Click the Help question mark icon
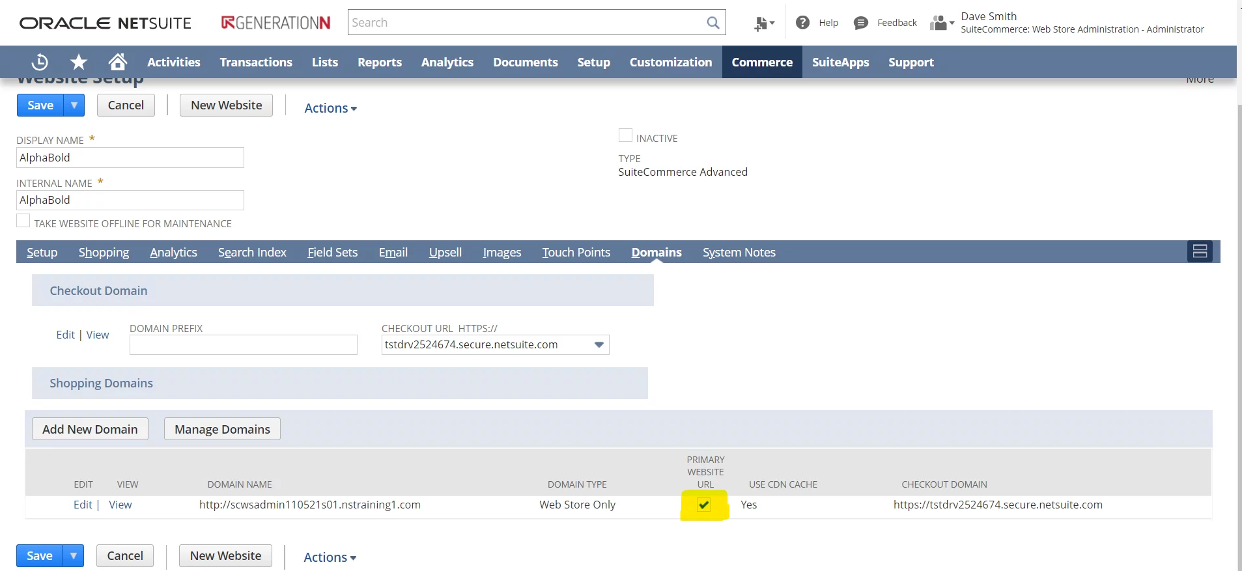This screenshot has width=1242, height=571. point(802,23)
